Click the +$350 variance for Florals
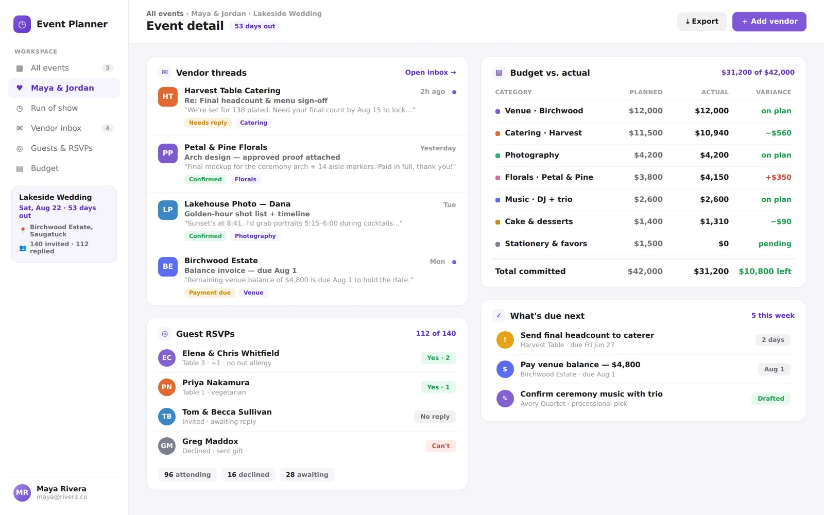The width and height of the screenshot is (824, 515). click(x=778, y=177)
